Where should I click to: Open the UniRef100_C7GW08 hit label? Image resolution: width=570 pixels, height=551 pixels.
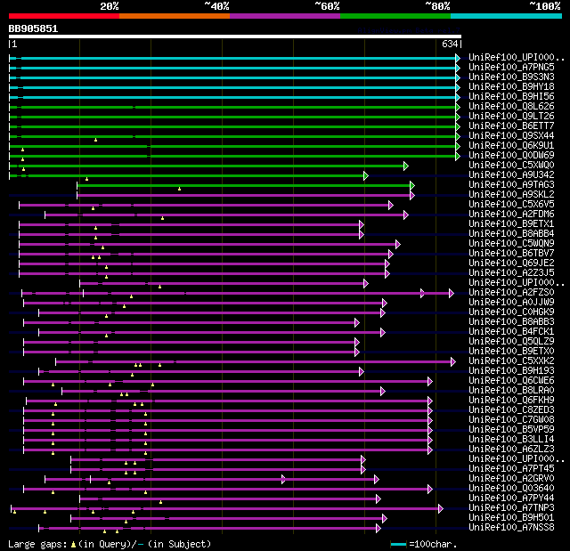511,420
